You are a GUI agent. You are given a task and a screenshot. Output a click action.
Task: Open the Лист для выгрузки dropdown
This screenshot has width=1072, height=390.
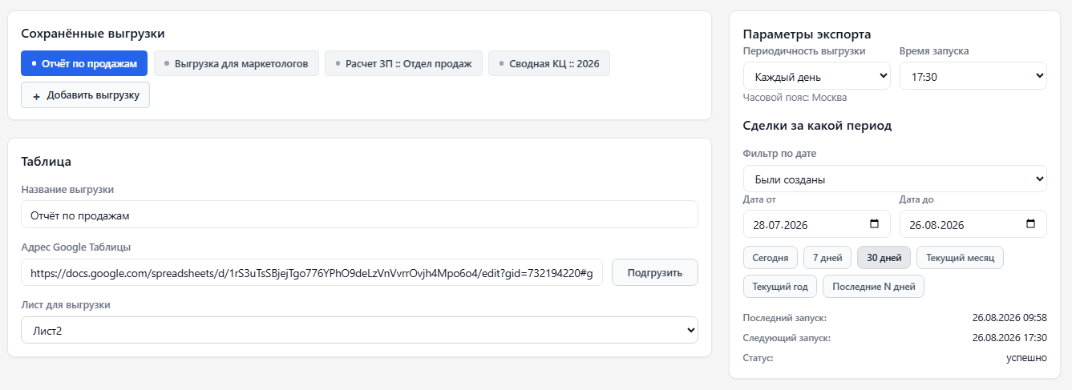[x=359, y=330]
